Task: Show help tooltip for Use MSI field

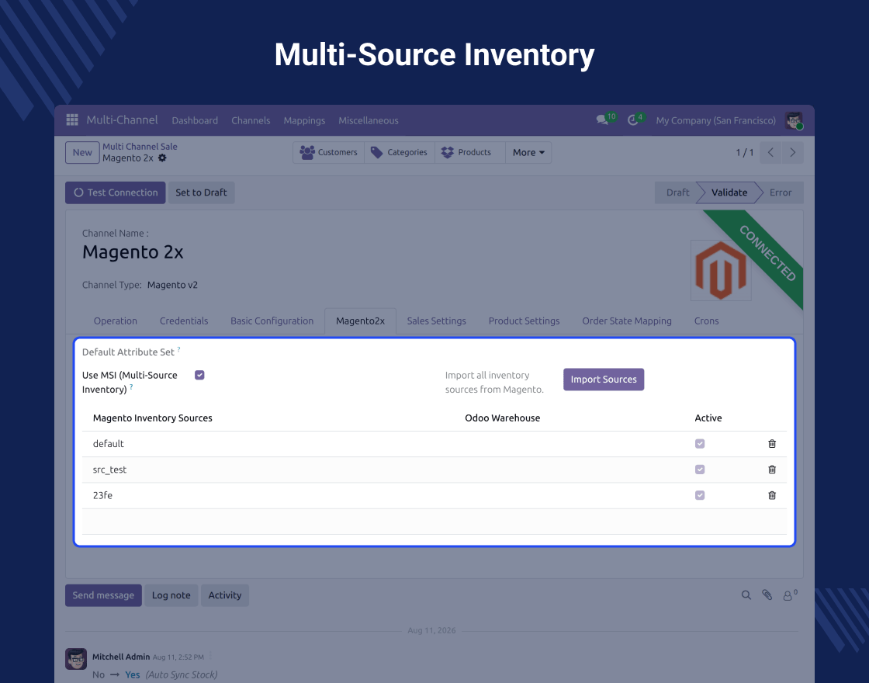Action: coord(131,387)
